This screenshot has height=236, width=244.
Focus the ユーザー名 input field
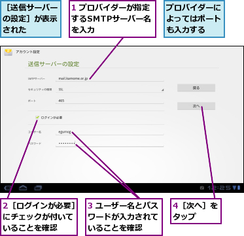pyautogui.click(x=110, y=132)
